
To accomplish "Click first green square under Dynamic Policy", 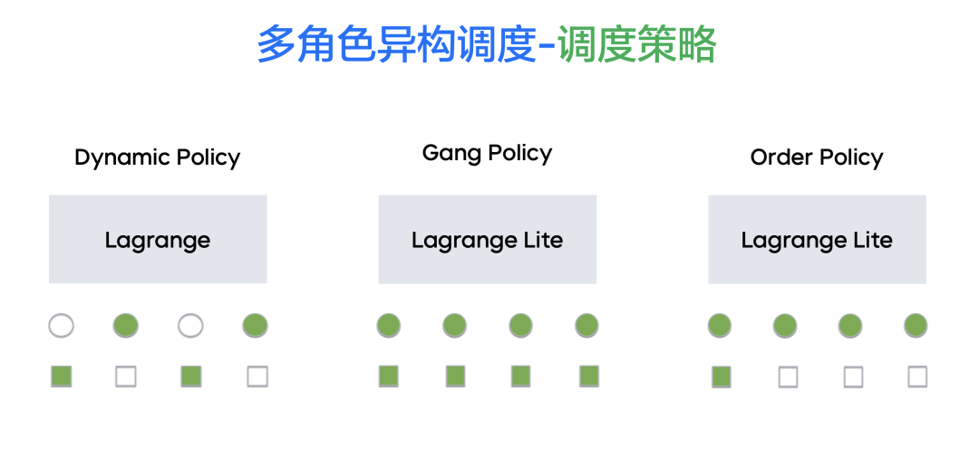I will click(x=61, y=376).
